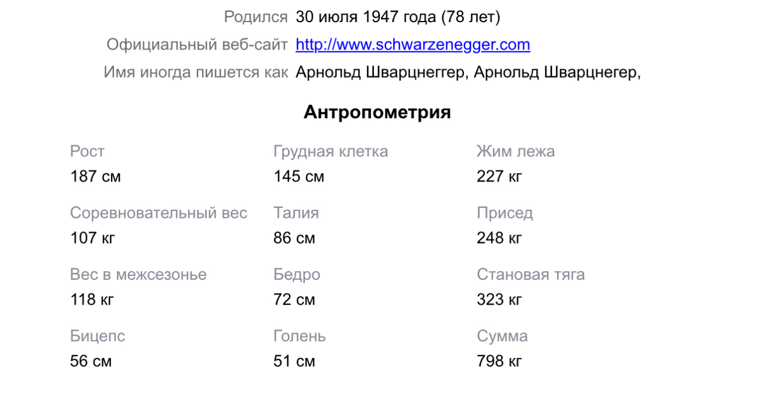Open the schwarzenegger.com website link
Viewport: 760px width, 397px height.
pos(412,45)
